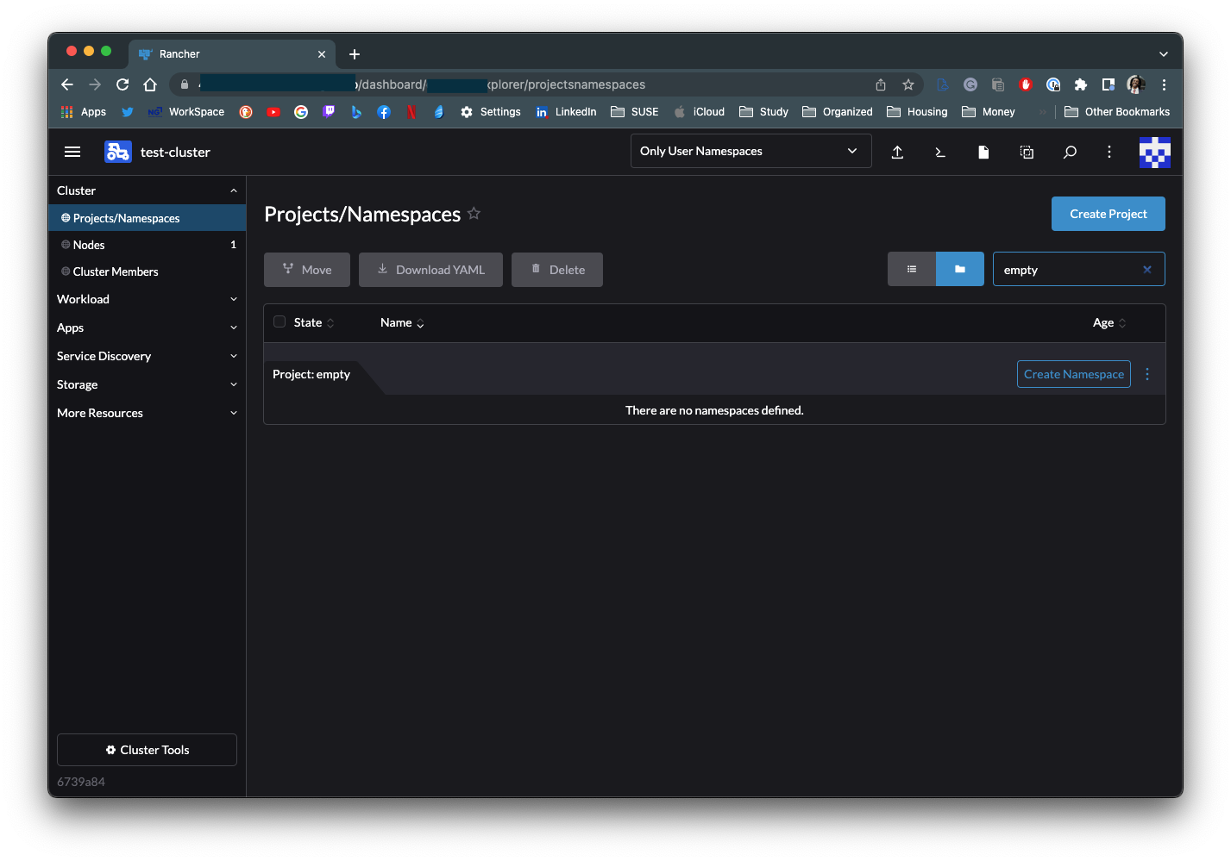Open Cluster Members page
The height and width of the screenshot is (861, 1231).
(115, 271)
